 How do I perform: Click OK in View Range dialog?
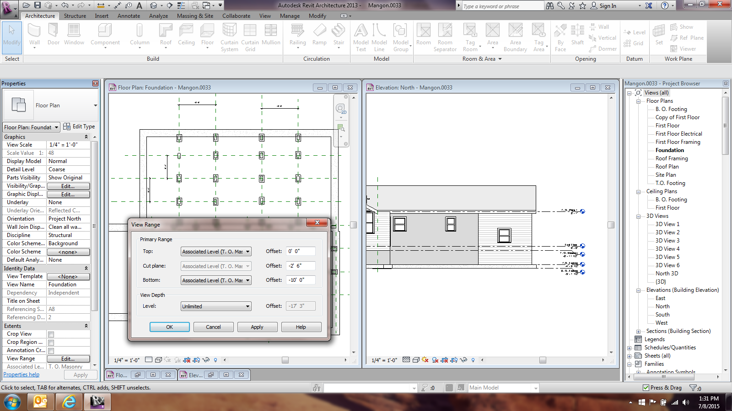(169, 327)
